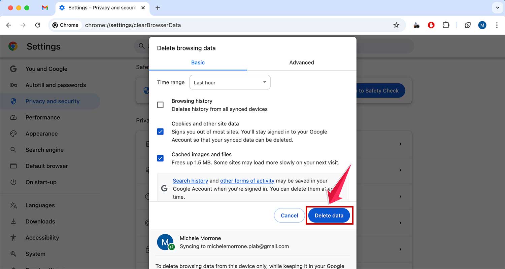Open the browser Extensions puzzle icon
This screenshot has width=505, height=269.
point(446,25)
